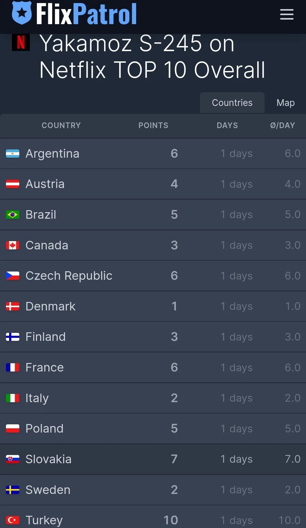Click the Sweden flag icon

click(x=13, y=490)
